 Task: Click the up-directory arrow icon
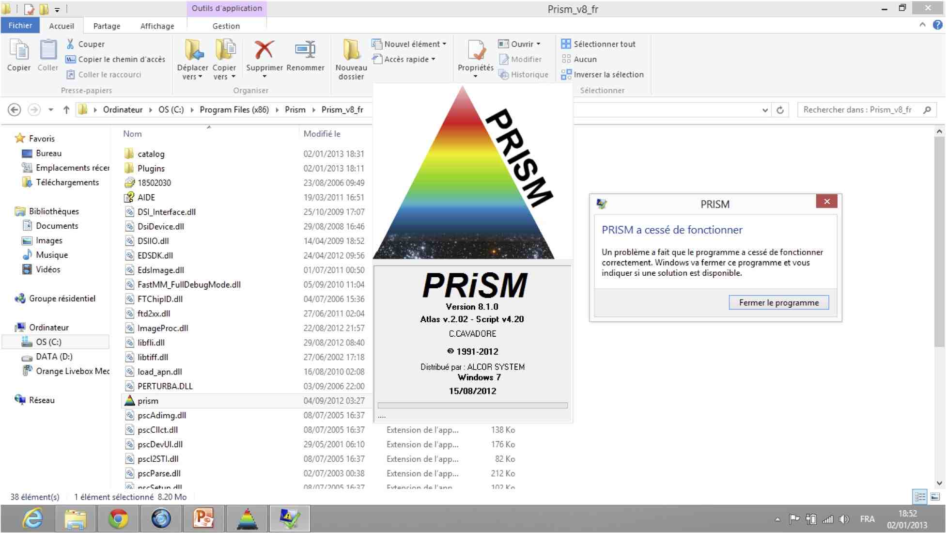point(66,110)
